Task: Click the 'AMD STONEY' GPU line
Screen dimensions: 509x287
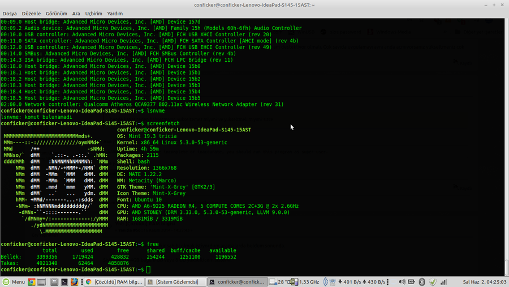Action: tap(203, 212)
